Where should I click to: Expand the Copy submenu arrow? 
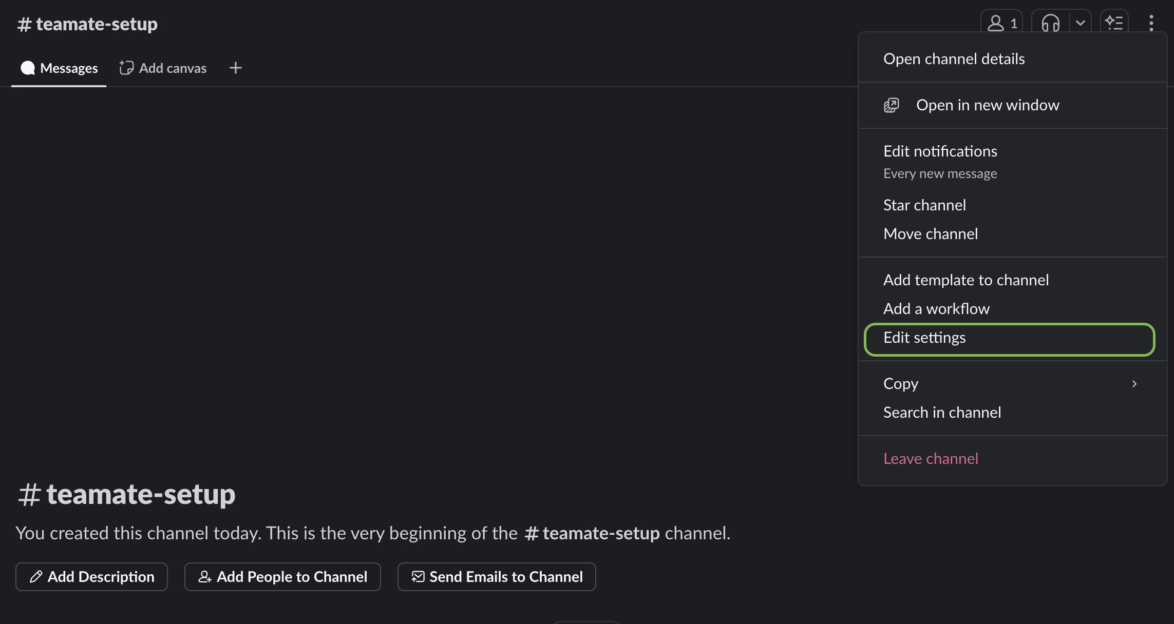(1134, 384)
